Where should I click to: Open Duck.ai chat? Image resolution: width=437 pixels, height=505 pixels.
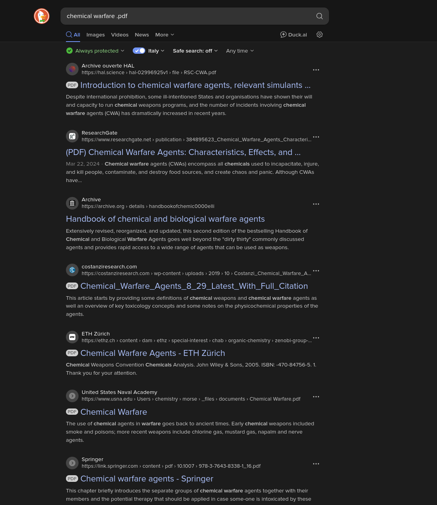coord(293,35)
